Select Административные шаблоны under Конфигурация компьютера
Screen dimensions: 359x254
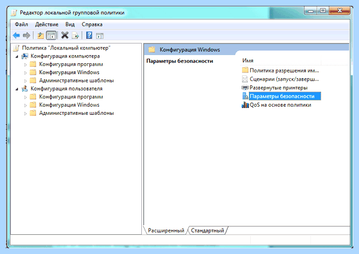pyautogui.click(x=76, y=81)
